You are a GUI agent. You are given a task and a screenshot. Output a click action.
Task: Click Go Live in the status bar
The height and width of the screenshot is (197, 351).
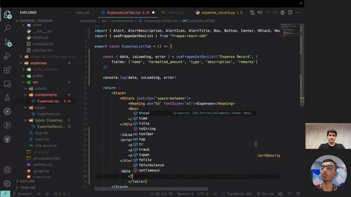[x=265, y=194]
